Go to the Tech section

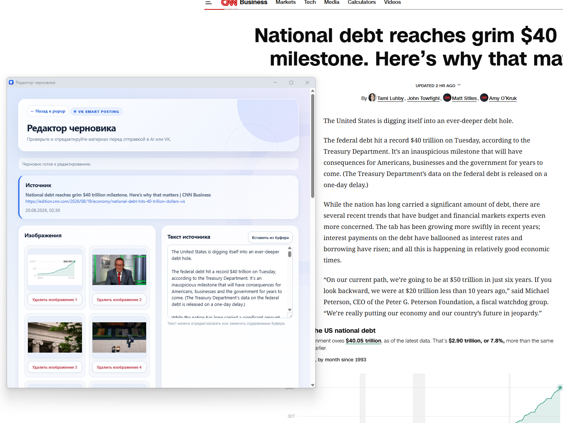point(310,2)
